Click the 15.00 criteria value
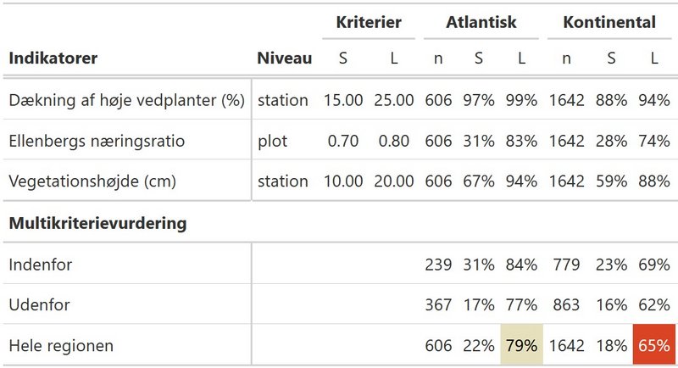 (343, 100)
